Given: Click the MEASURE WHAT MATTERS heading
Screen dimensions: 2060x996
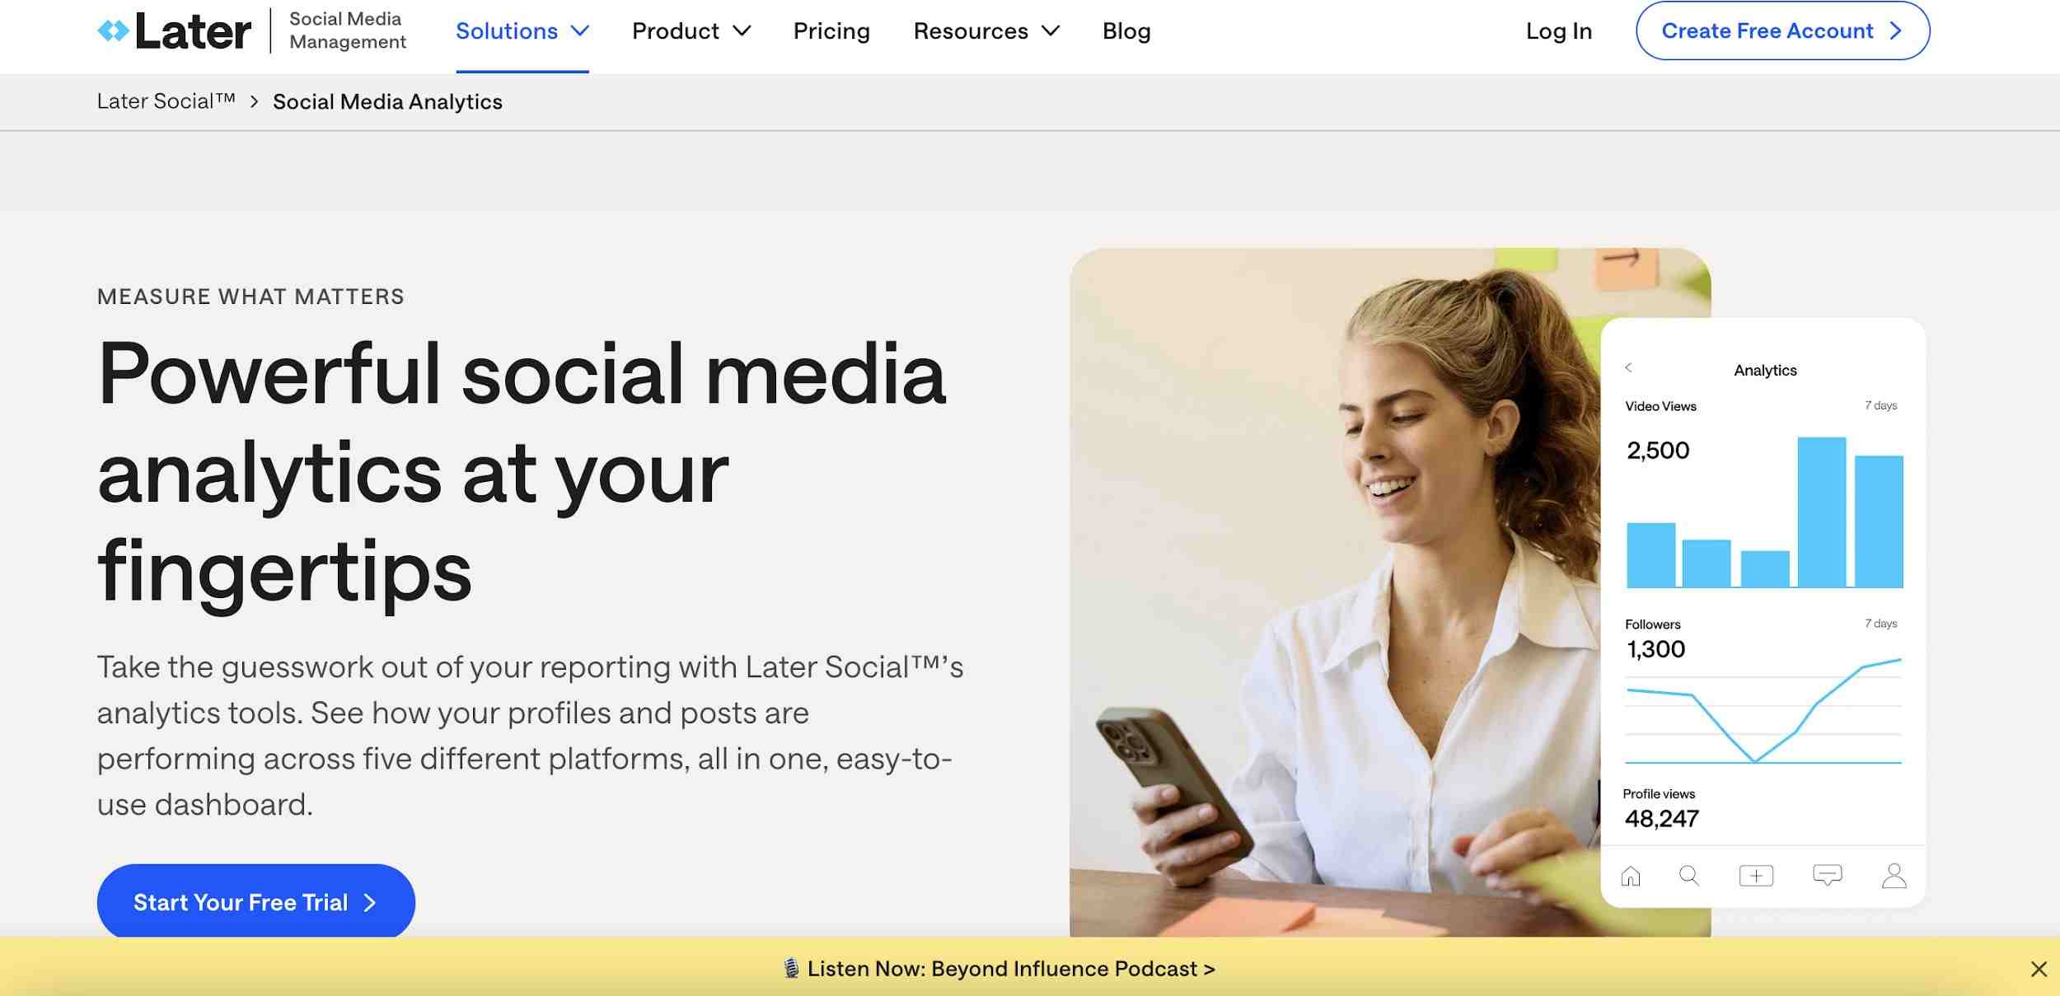Looking at the screenshot, I should (x=250, y=297).
